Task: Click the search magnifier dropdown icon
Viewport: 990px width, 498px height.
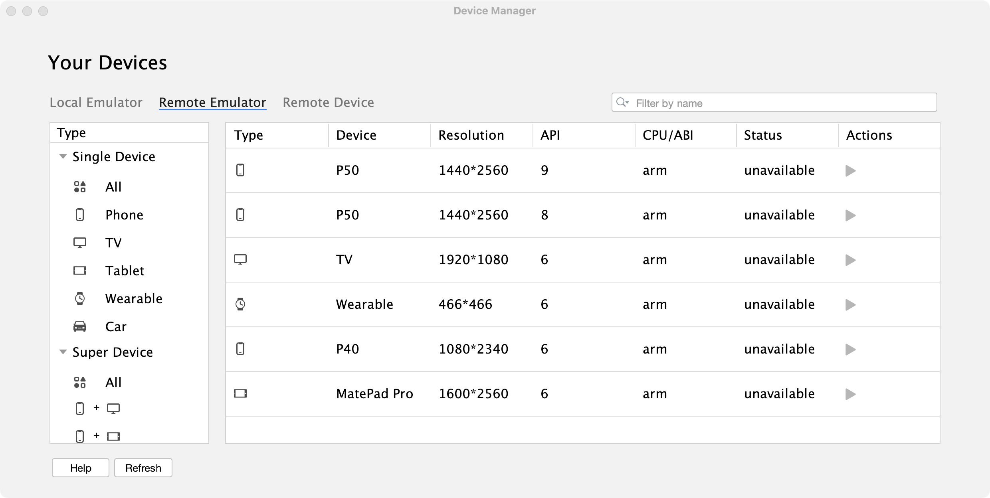Action: point(623,102)
